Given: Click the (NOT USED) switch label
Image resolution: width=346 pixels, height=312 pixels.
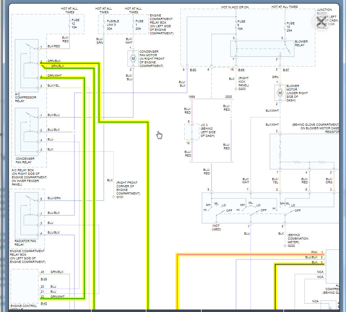Looking at the screenshot, I should (x=216, y=227).
